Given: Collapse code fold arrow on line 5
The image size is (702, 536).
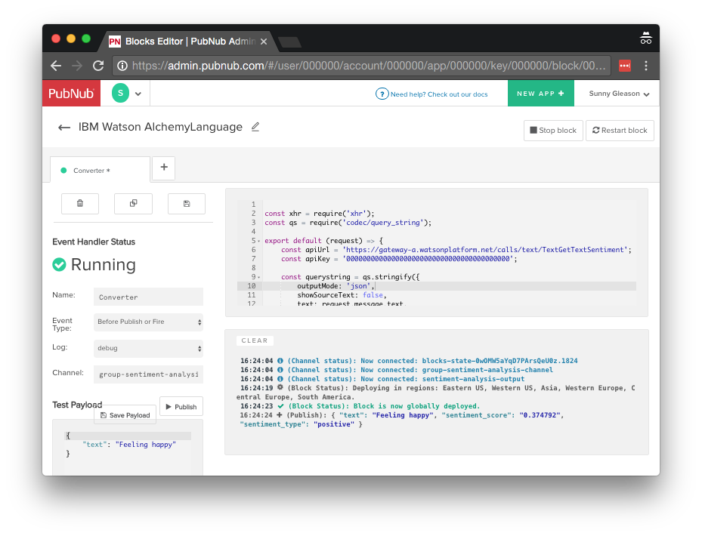Looking at the screenshot, I should point(259,241).
